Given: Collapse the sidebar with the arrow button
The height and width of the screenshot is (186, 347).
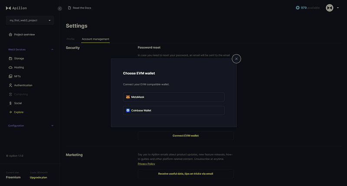Looking at the screenshot, I should click(60, 8).
